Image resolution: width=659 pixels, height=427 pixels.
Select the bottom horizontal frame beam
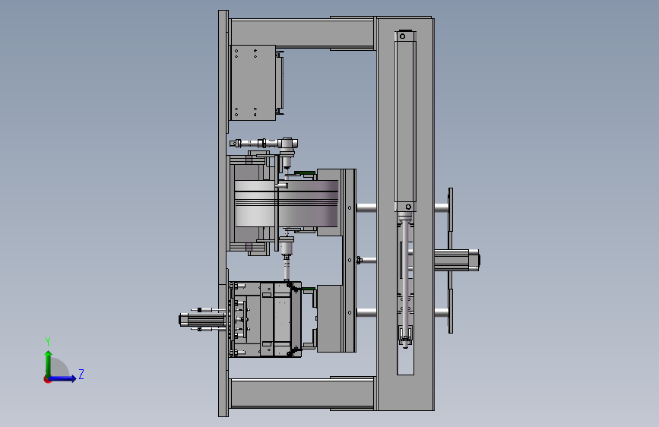[302, 393]
